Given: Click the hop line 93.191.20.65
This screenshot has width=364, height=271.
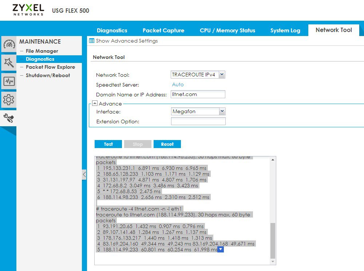Looking at the screenshot, I should (x=150, y=226).
